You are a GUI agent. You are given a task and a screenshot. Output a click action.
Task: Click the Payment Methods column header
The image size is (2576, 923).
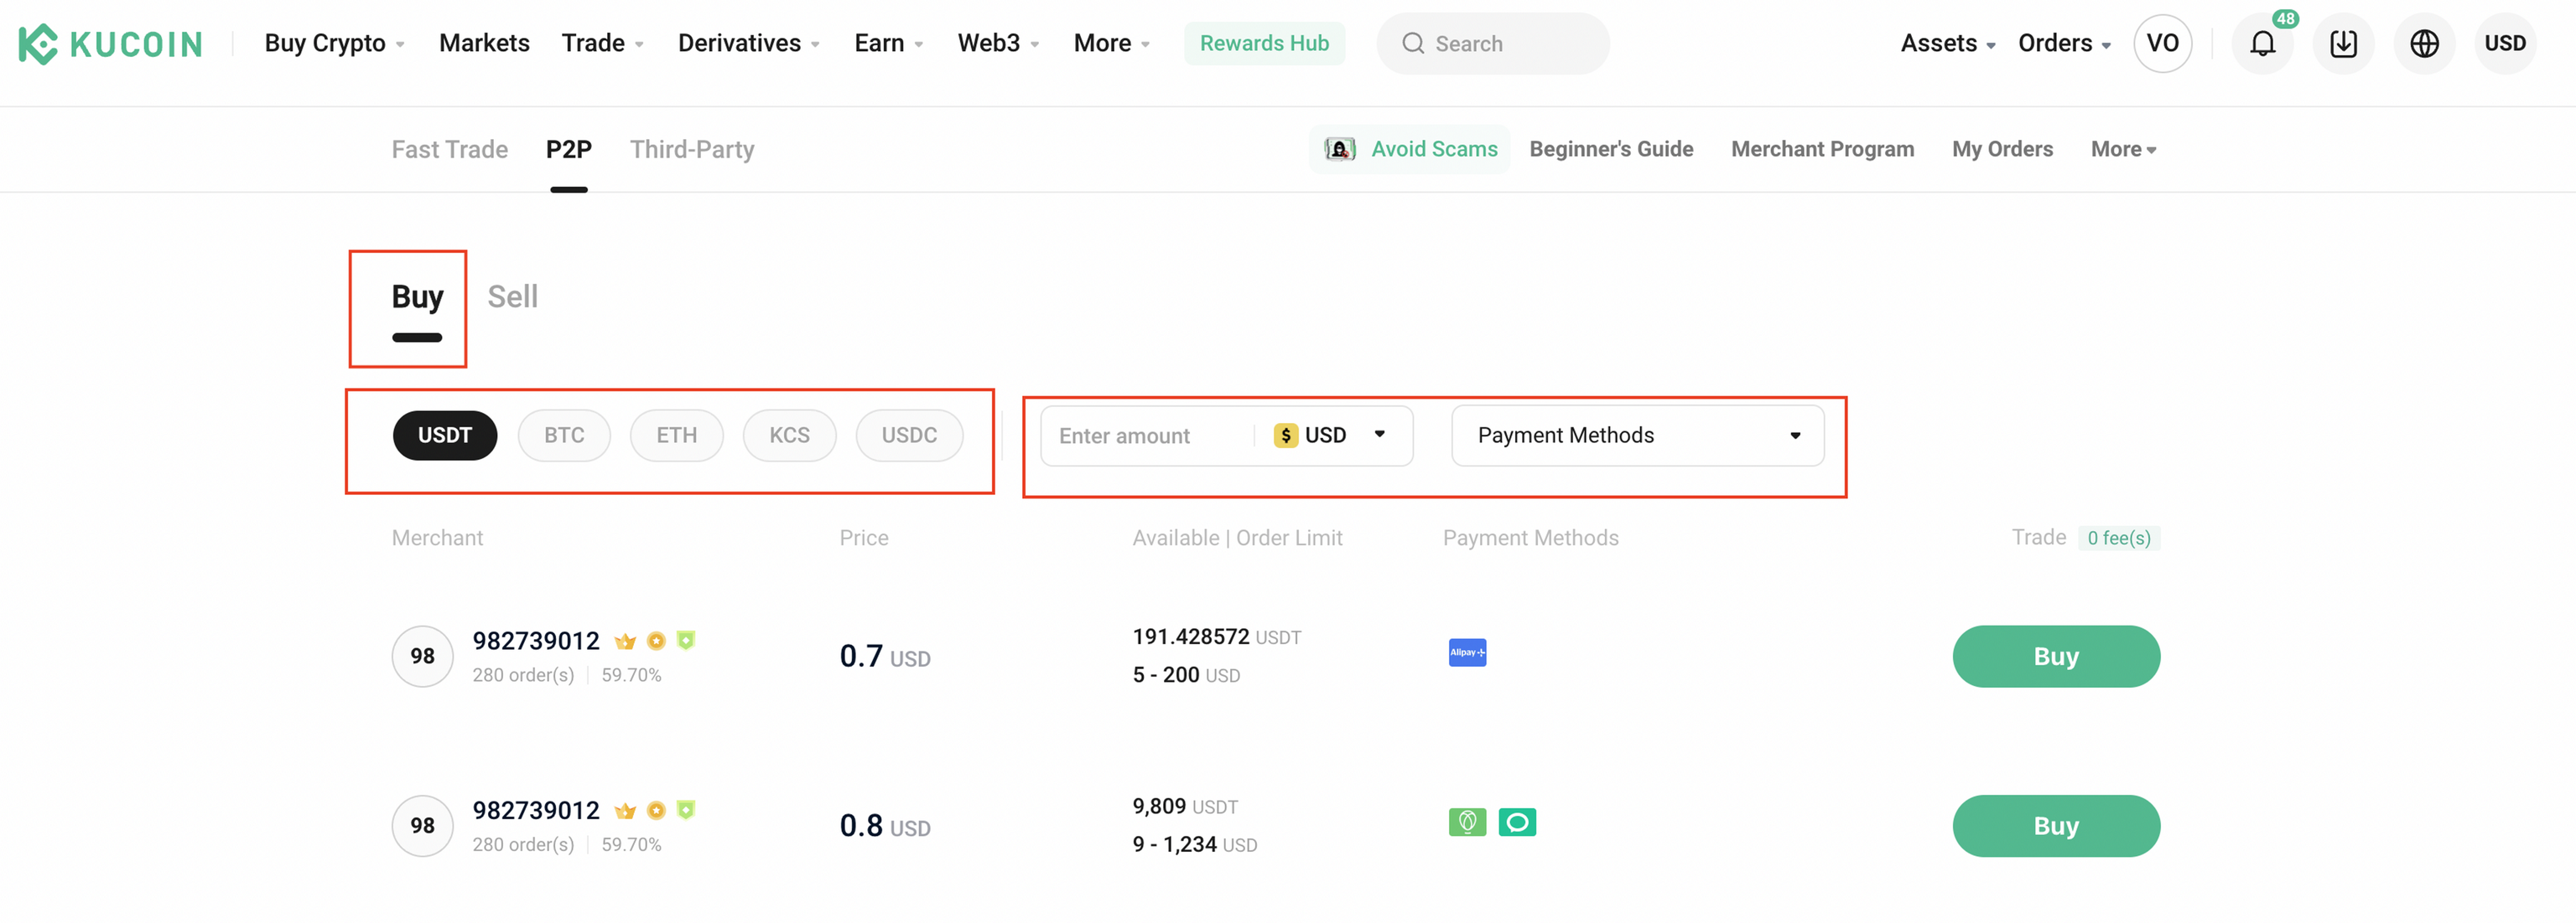click(1530, 538)
